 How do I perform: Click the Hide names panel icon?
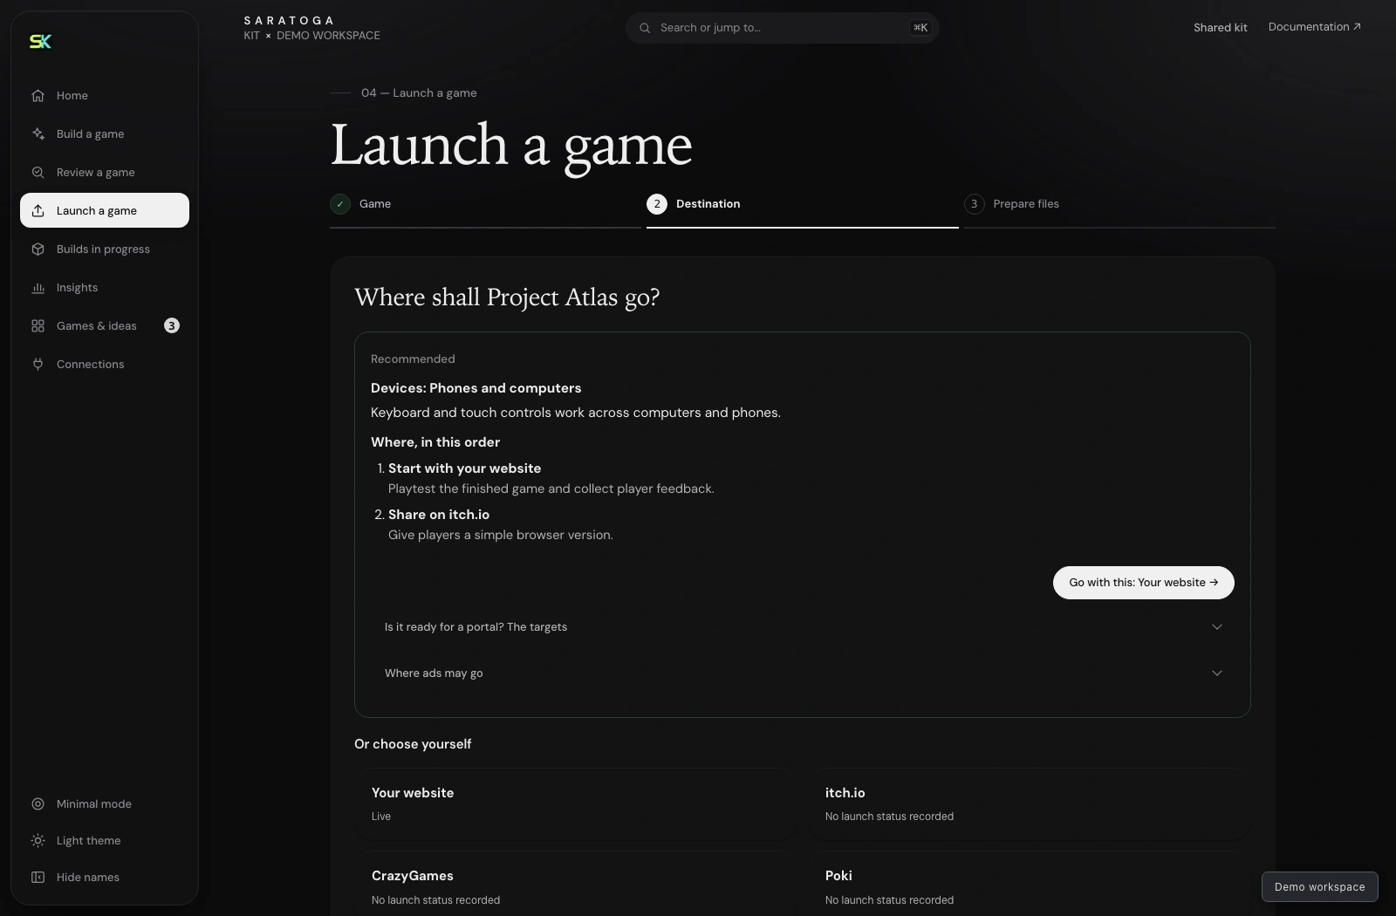(x=38, y=878)
